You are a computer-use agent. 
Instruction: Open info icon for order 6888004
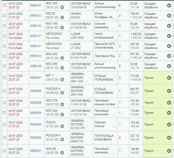click(169, 113)
